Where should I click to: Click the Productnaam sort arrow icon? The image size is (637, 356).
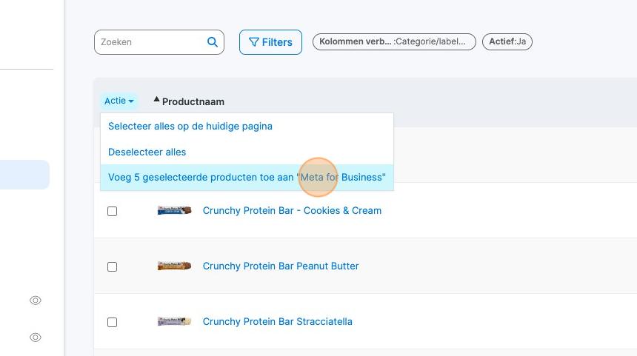click(x=156, y=99)
